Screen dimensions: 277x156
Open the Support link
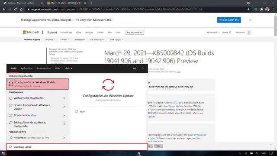tap(52, 32)
